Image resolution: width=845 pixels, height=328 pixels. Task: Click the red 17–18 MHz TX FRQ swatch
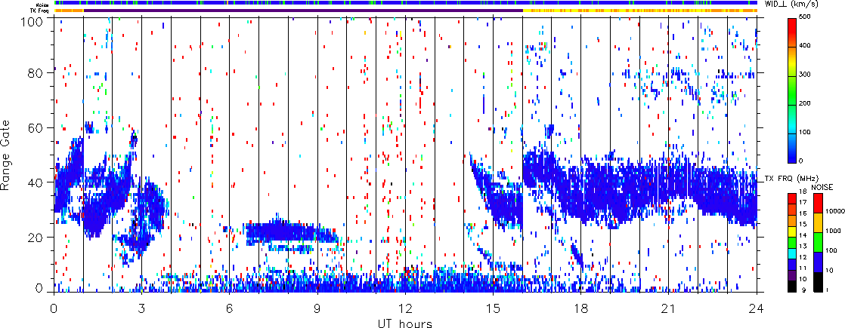[x=792, y=198]
